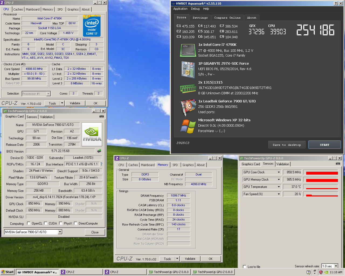This screenshot has width=345, height=276.
Task: Expand the Tools dropdown arrow in top CPU-Z
Action: (x=62, y=103)
